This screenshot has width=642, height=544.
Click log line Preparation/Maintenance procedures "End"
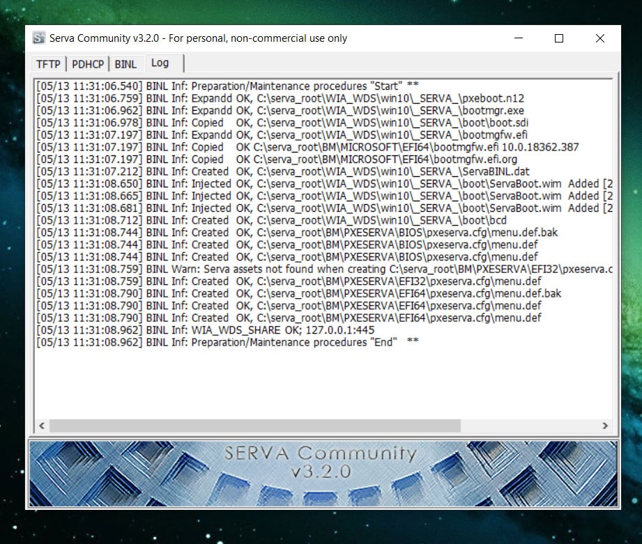228,343
